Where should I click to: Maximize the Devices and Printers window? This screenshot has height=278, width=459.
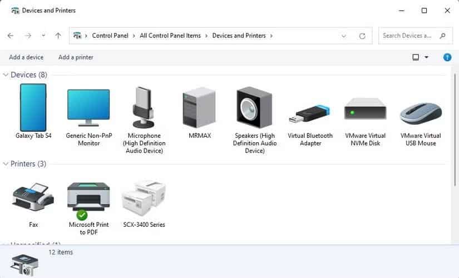click(x=424, y=11)
